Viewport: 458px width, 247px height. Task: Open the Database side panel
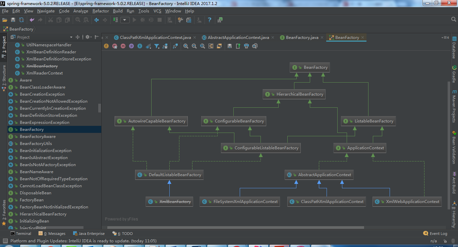coord(454,47)
